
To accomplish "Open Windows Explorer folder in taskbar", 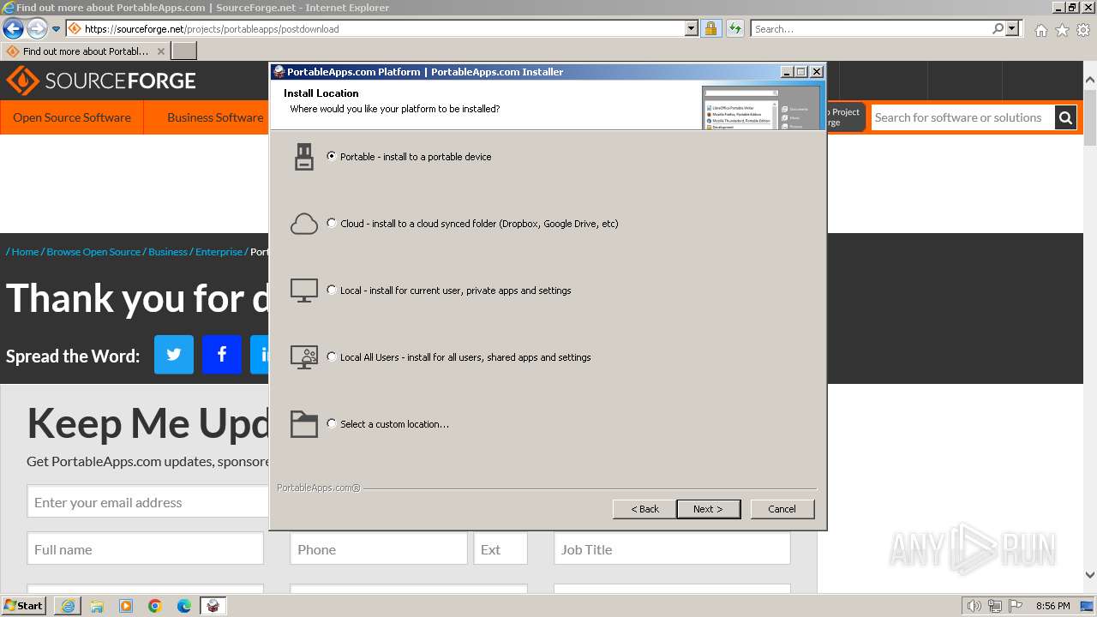I will point(97,606).
